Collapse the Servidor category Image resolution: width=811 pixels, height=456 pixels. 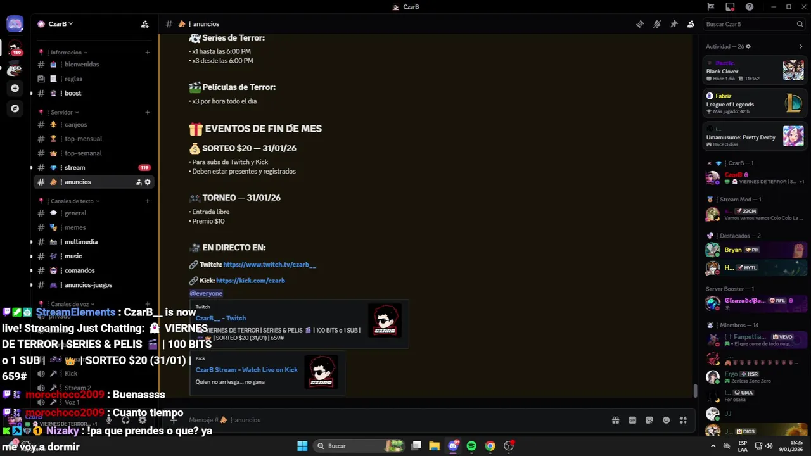[65, 113]
